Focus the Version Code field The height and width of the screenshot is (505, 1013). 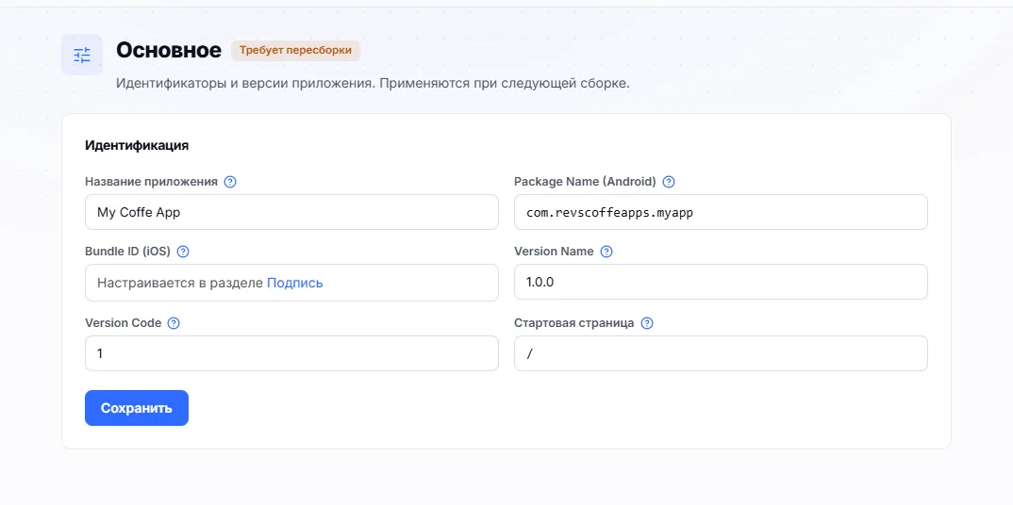291,353
